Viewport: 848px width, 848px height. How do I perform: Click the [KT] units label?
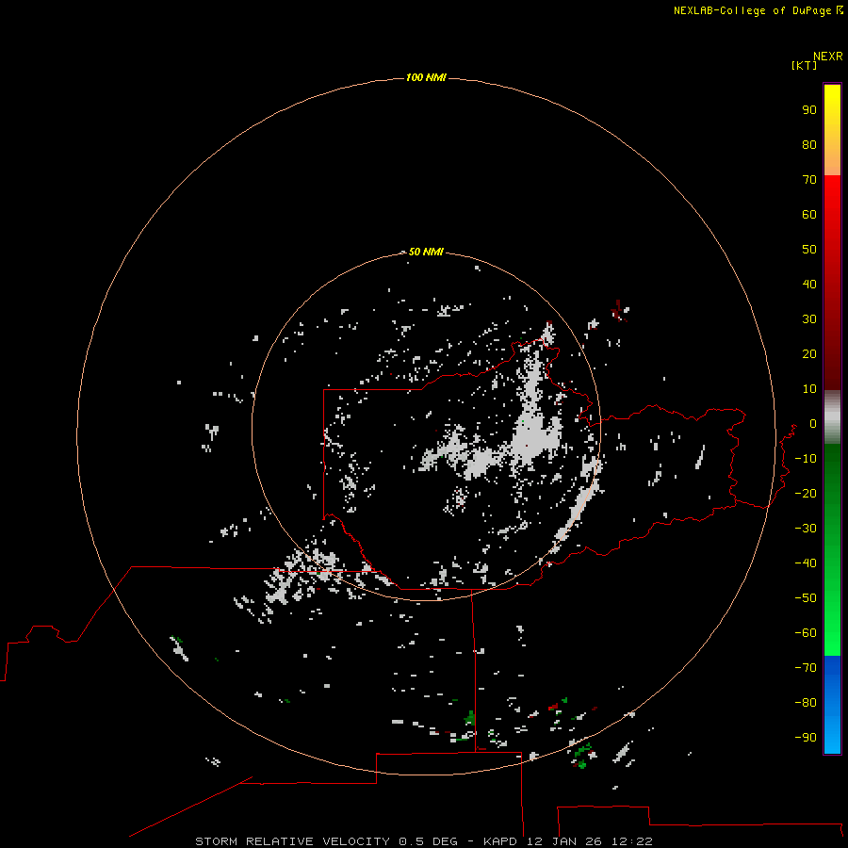[805, 65]
